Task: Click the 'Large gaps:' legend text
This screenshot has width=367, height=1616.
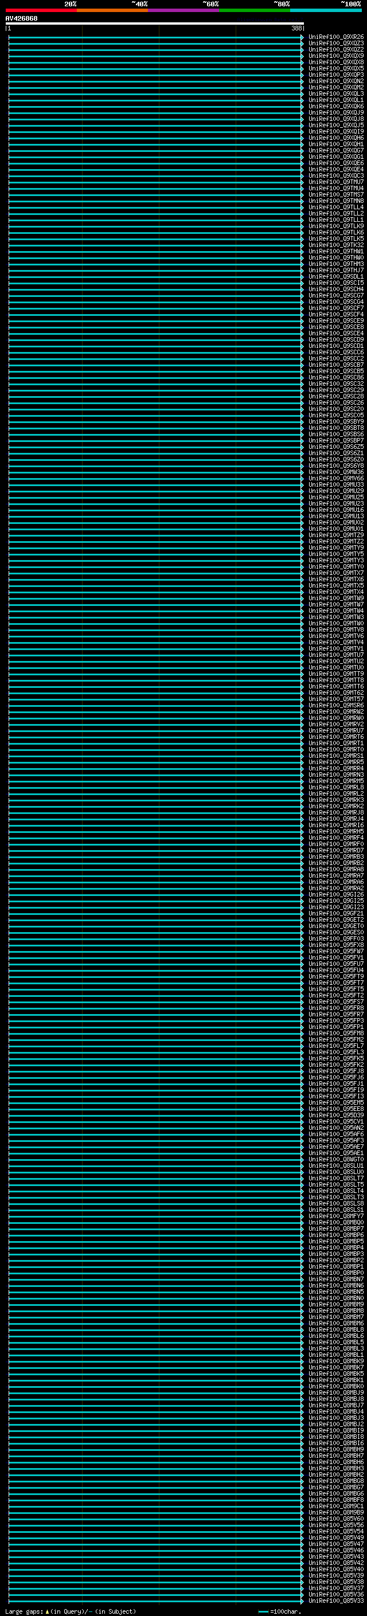Action: coord(24,1611)
